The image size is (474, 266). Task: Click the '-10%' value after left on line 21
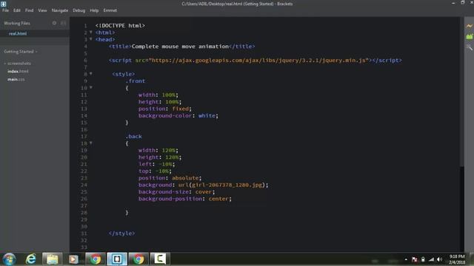coord(165,164)
